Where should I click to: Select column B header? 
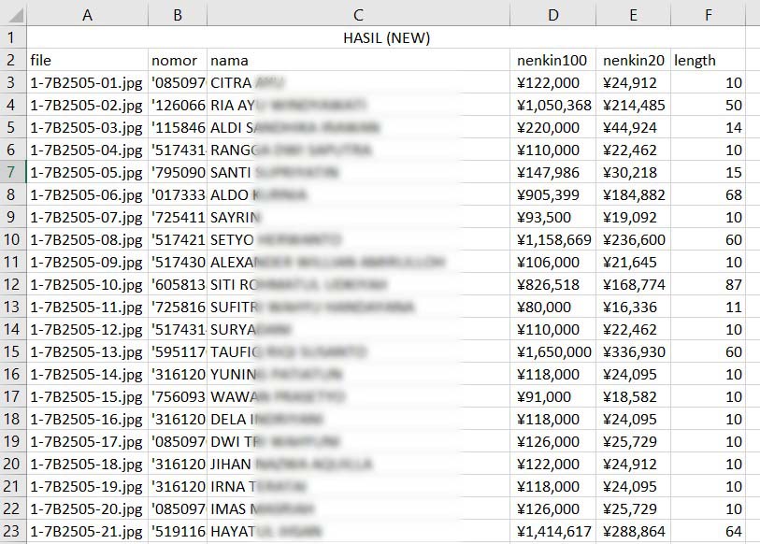178,15
